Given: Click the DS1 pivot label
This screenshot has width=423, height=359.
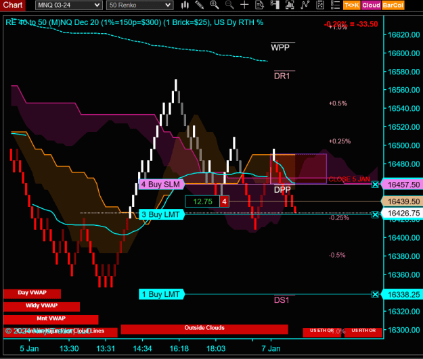Looking at the screenshot, I should tap(282, 300).
